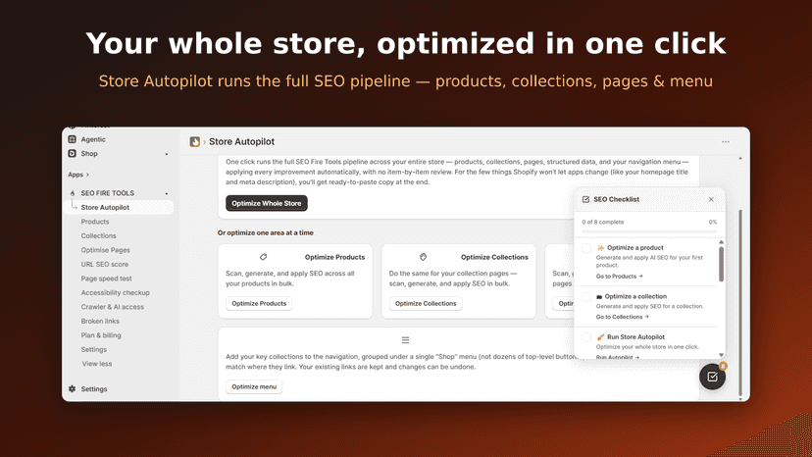
Task: Open Collections in sidebar
Action: [98, 235]
